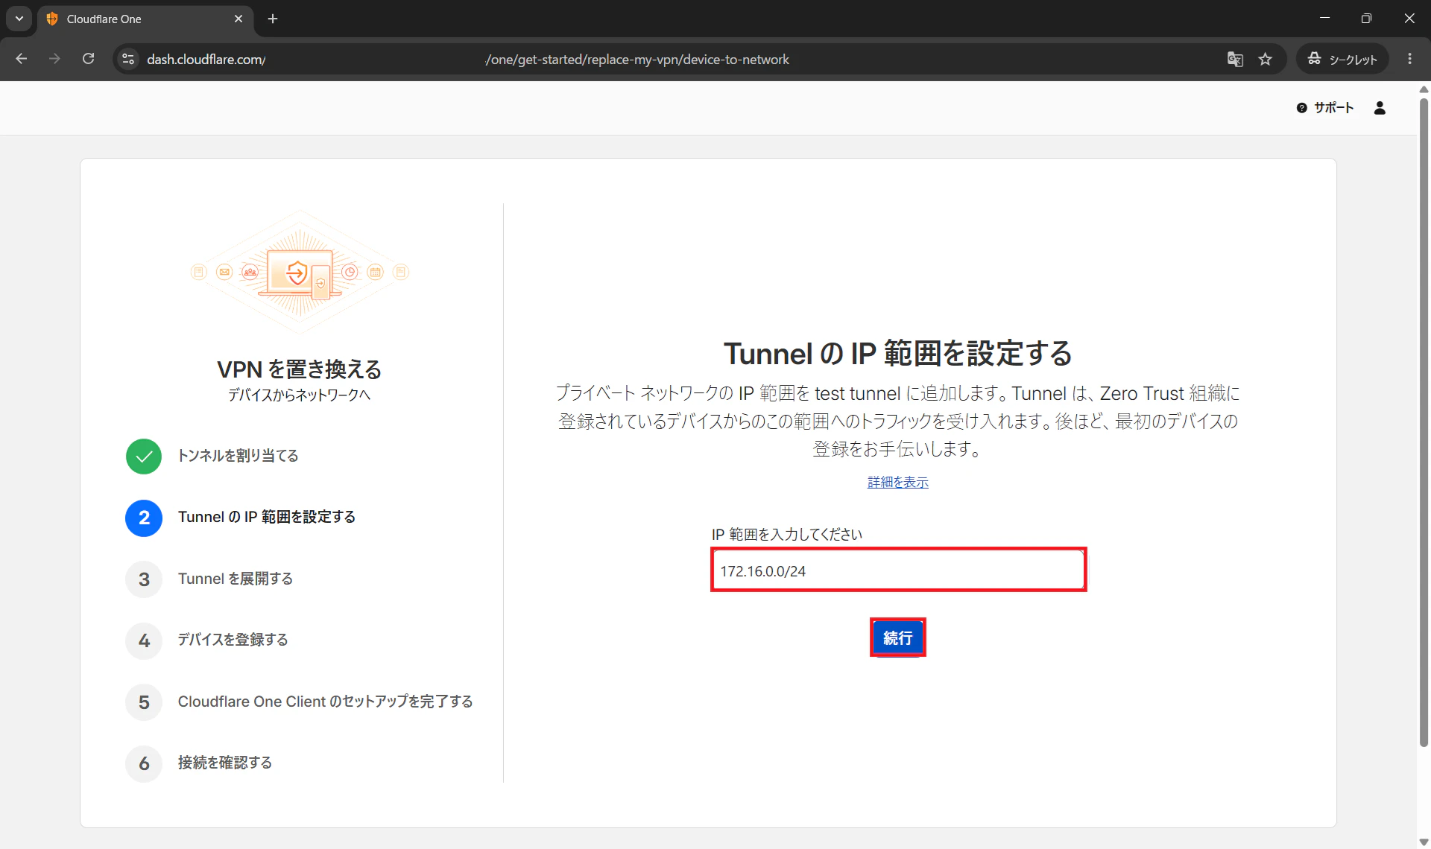Click the translate page icon

(1235, 59)
